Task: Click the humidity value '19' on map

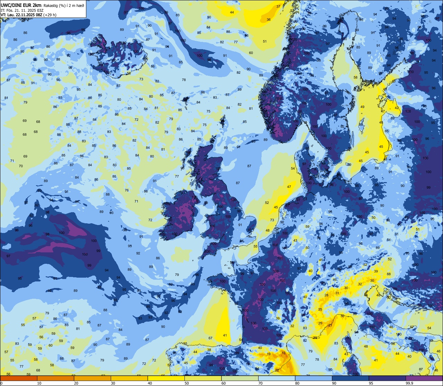Action: (x=269, y=354)
